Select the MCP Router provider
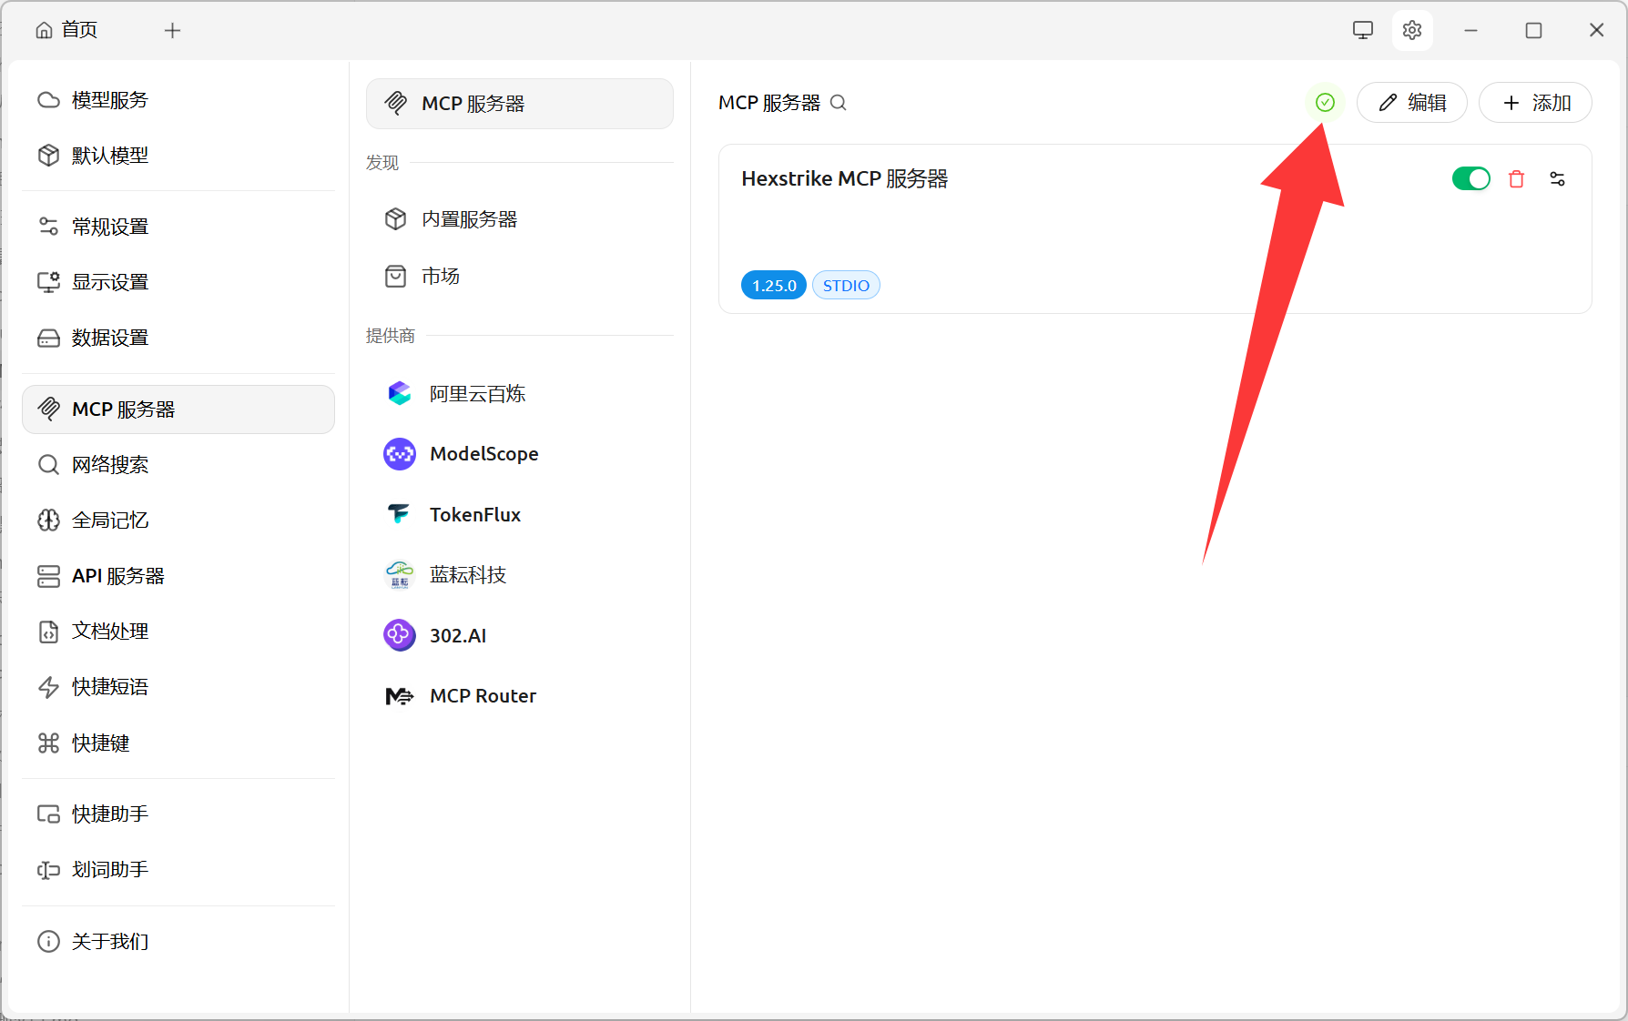The image size is (1628, 1021). click(x=482, y=696)
